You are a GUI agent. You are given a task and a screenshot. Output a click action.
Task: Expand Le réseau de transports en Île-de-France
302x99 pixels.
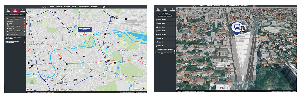click(x=24, y=38)
